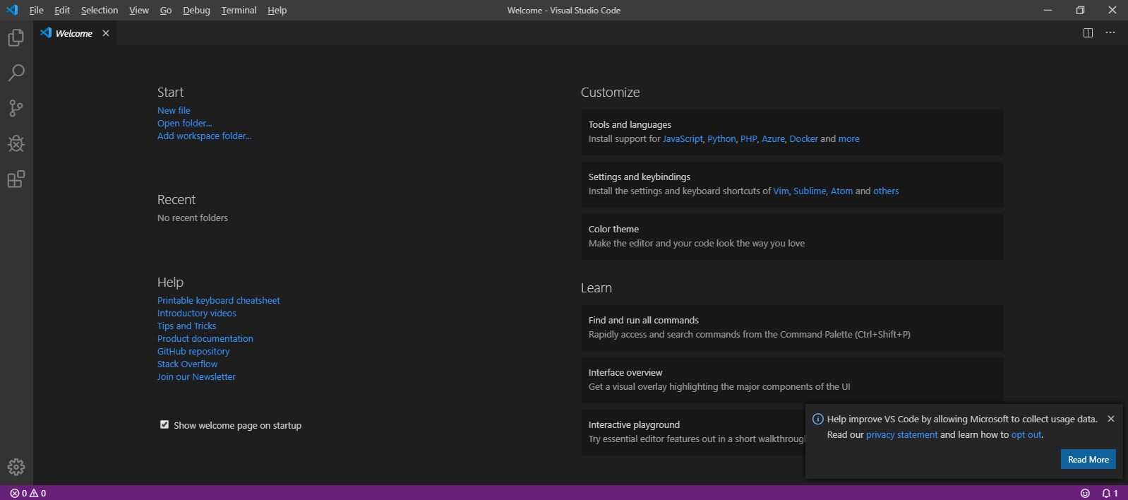Restore down the VS Code window
1128x500 pixels.
click(1080, 10)
